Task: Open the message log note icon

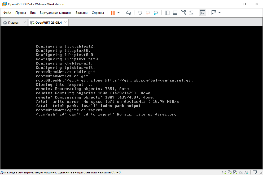Action: tap(255, 172)
